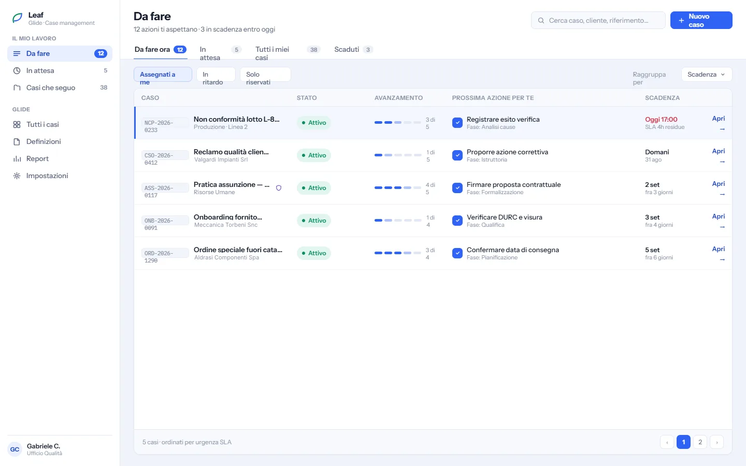The width and height of the screenshot is (746, 466).
Task: Click the shield icon beside Pratica assunzione
Action: tap(279, 188)
